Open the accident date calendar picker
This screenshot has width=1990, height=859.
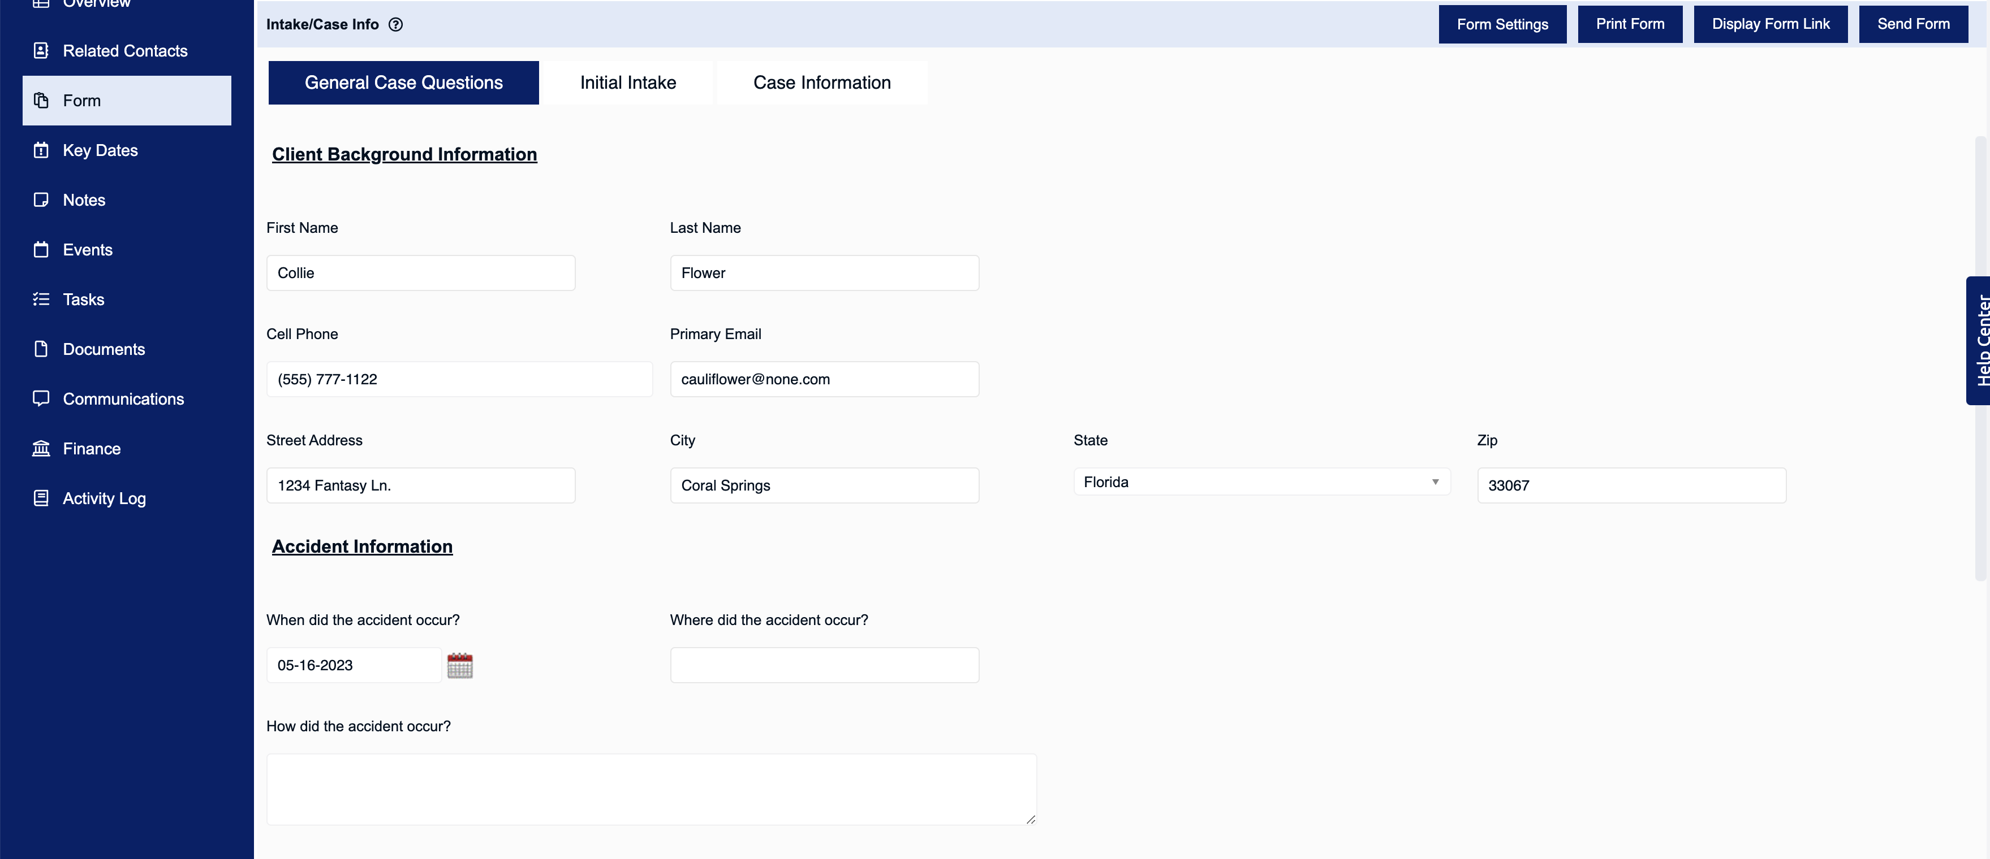point(460,665)
